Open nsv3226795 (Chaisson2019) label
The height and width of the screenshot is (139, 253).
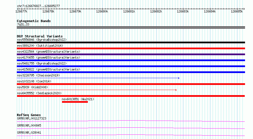pyautogui.click(x=38, y=75)
